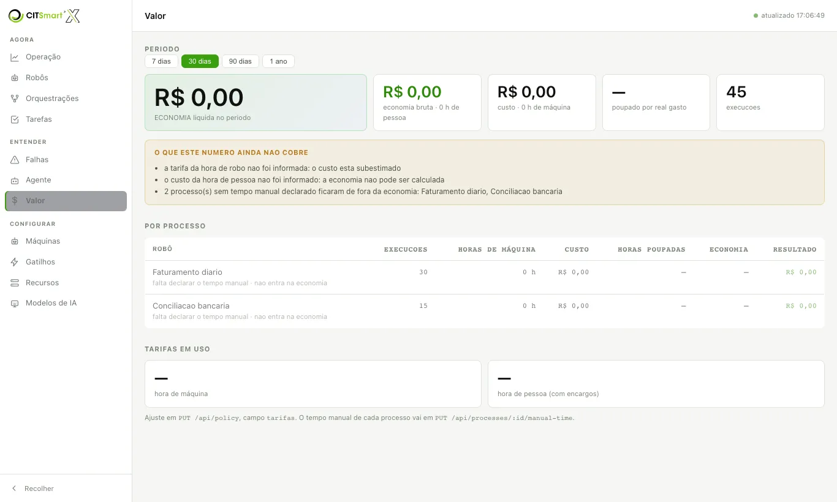Go to Orquestrações in the sidebar

click(66, 99)
